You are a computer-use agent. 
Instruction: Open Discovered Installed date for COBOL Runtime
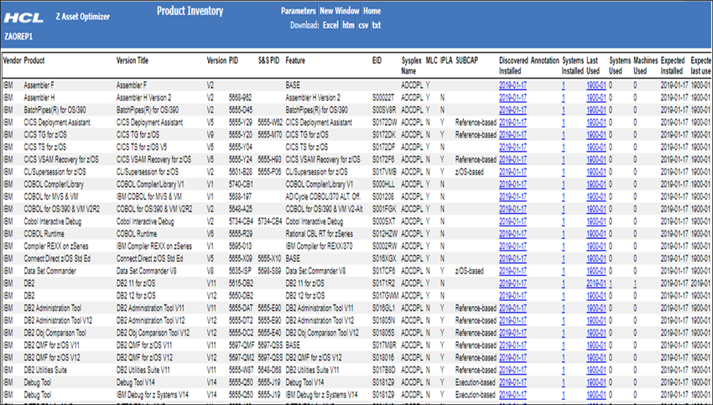tap(513, 234)
